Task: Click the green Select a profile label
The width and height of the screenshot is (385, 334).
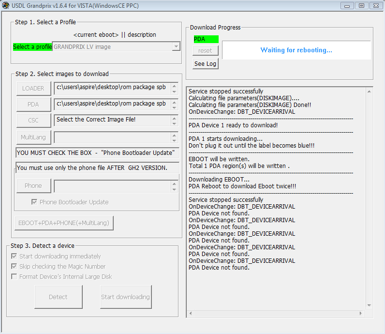Action: [32, 46]
